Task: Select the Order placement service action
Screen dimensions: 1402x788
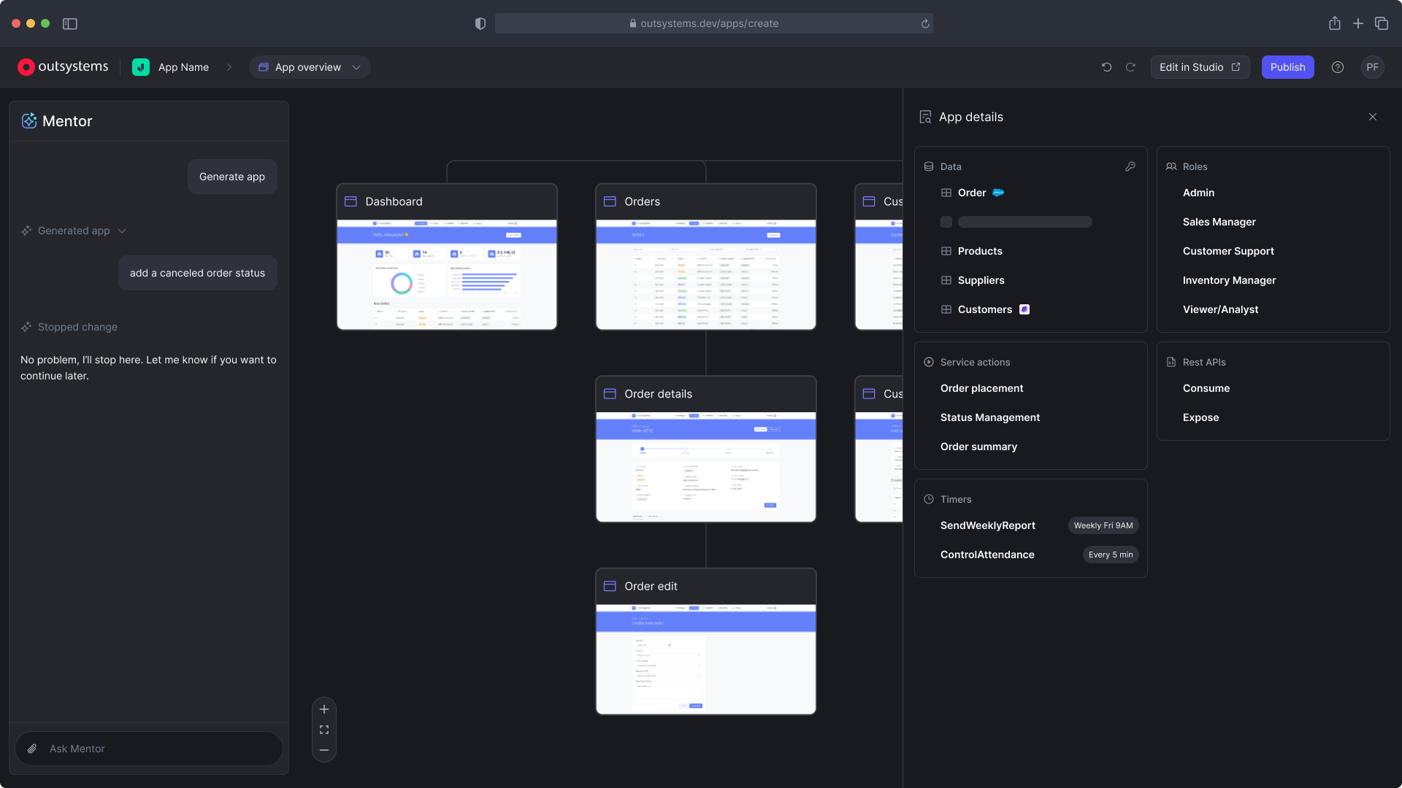Action: tap(981, 388)
